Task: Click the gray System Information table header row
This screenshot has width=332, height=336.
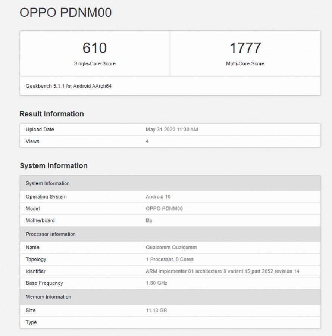Action: pyautogui.click(x=170, y=183)
